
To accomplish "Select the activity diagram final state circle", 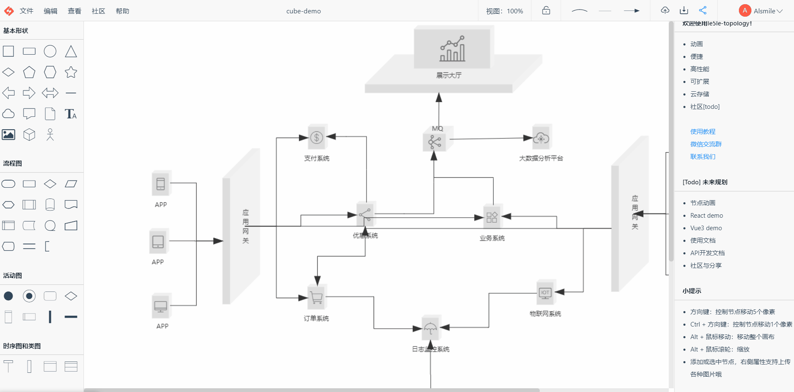I will point(29,296).
